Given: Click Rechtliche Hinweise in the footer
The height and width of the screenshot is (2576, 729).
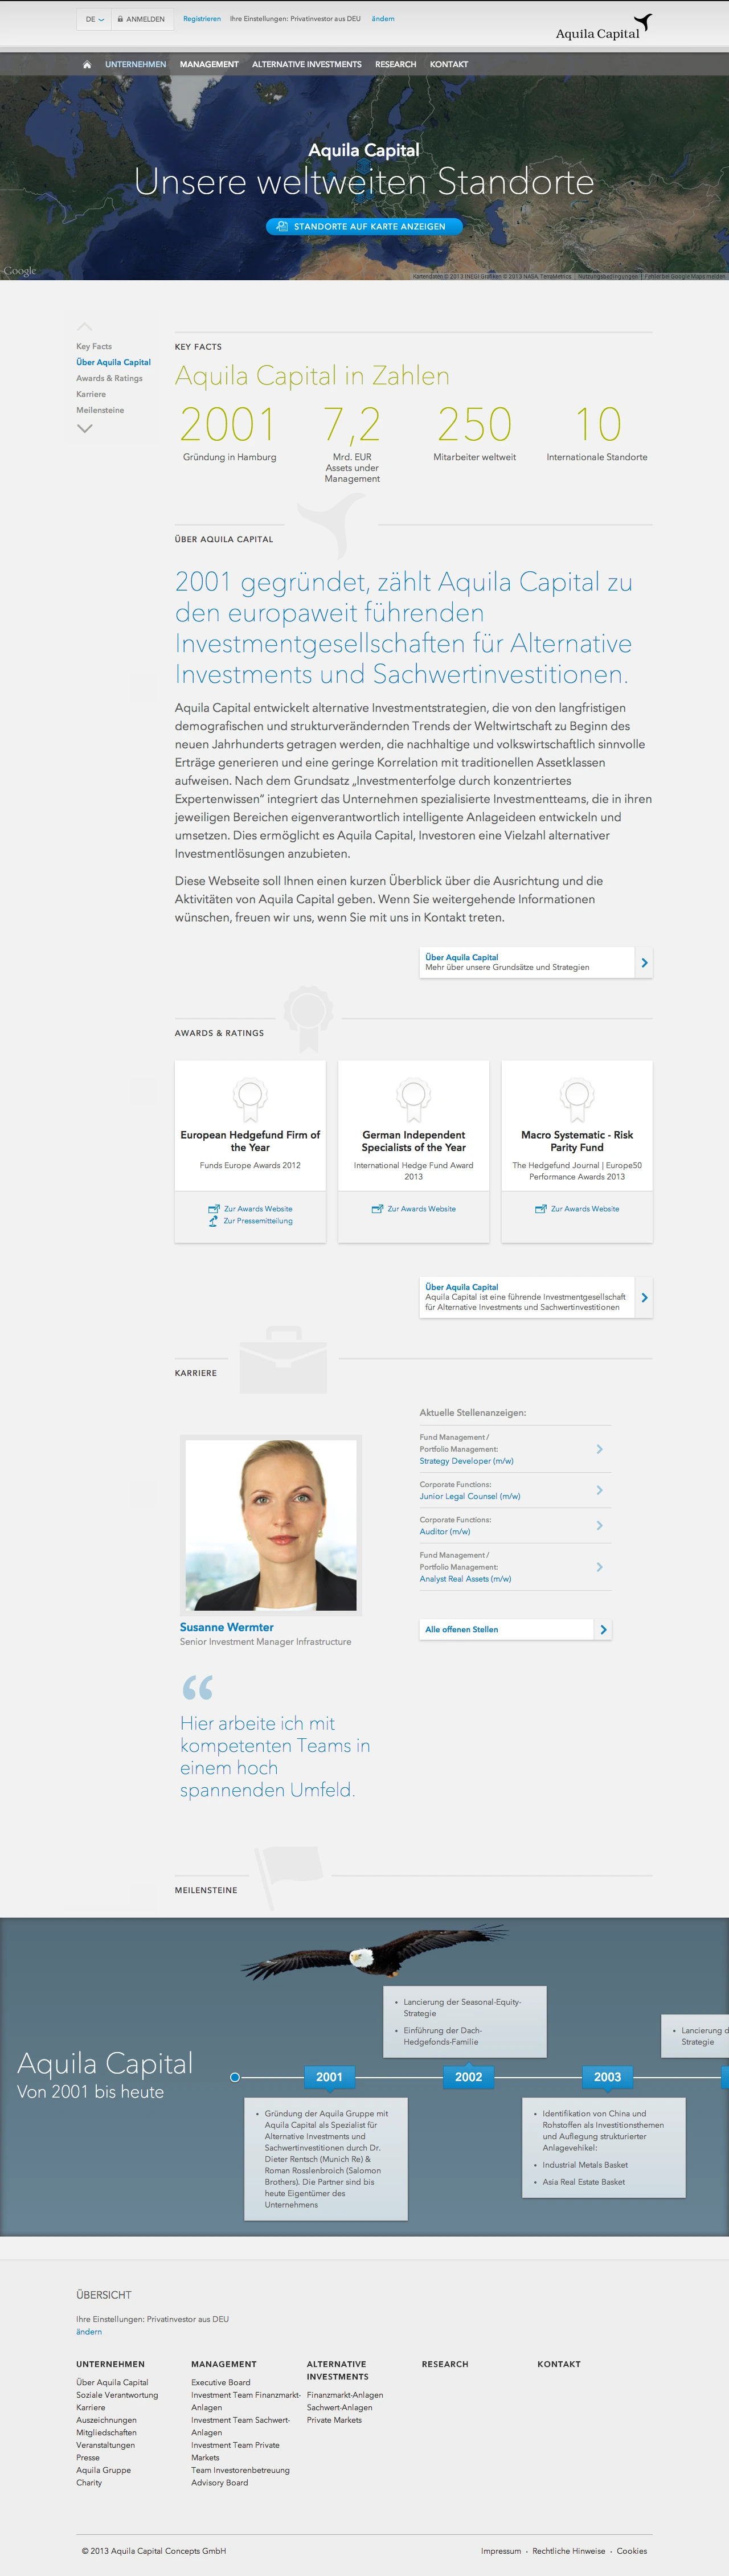Looking at the screenshot, I should [569, 2550].
